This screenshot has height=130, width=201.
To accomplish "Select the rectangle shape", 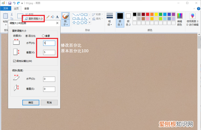I will [86, 15].
